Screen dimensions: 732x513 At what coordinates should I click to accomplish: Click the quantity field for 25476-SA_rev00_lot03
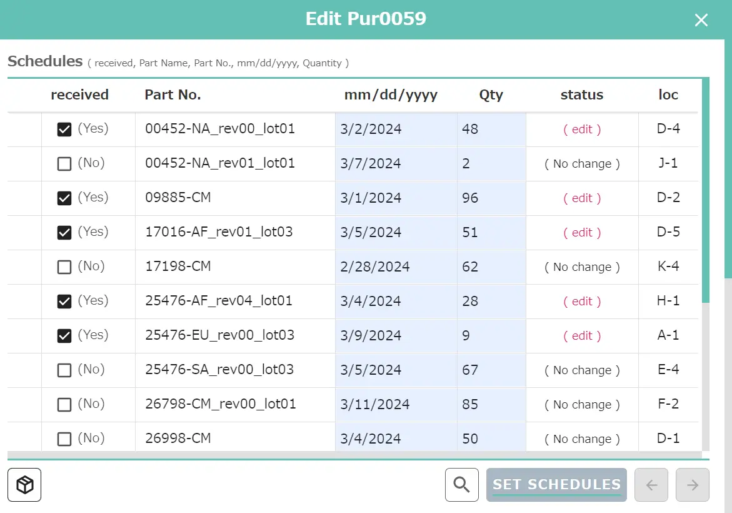click(x=491, y=370)
